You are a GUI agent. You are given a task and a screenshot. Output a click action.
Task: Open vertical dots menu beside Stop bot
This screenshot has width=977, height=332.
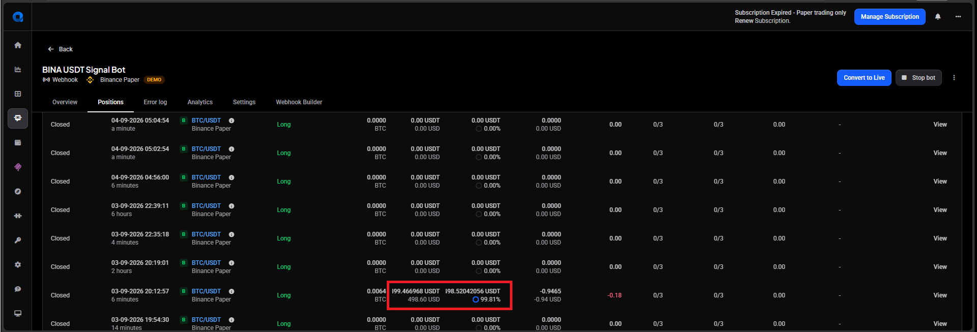click(954, 78)
